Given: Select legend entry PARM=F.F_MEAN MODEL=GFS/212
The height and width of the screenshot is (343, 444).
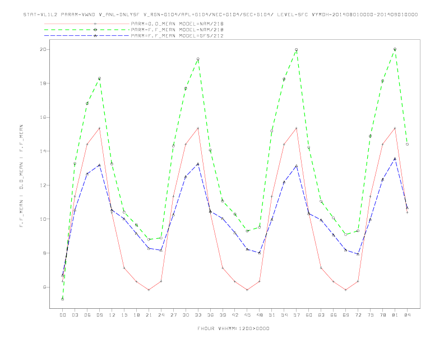Looking at the screenshot, I should [177, 36].
